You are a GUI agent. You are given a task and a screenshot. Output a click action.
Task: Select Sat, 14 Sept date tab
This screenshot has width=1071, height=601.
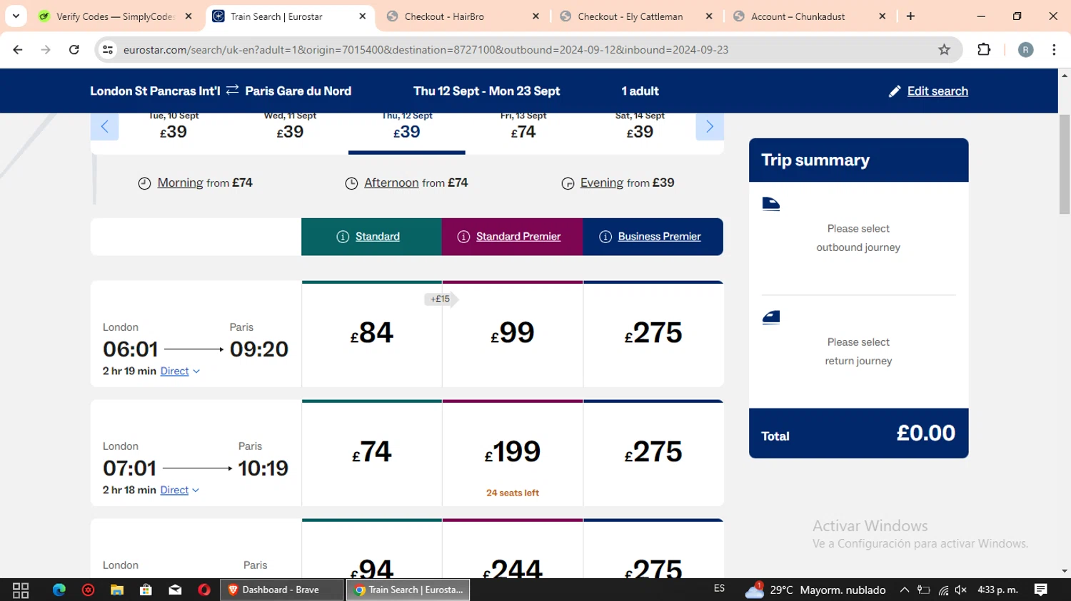(x=640, y=127)
